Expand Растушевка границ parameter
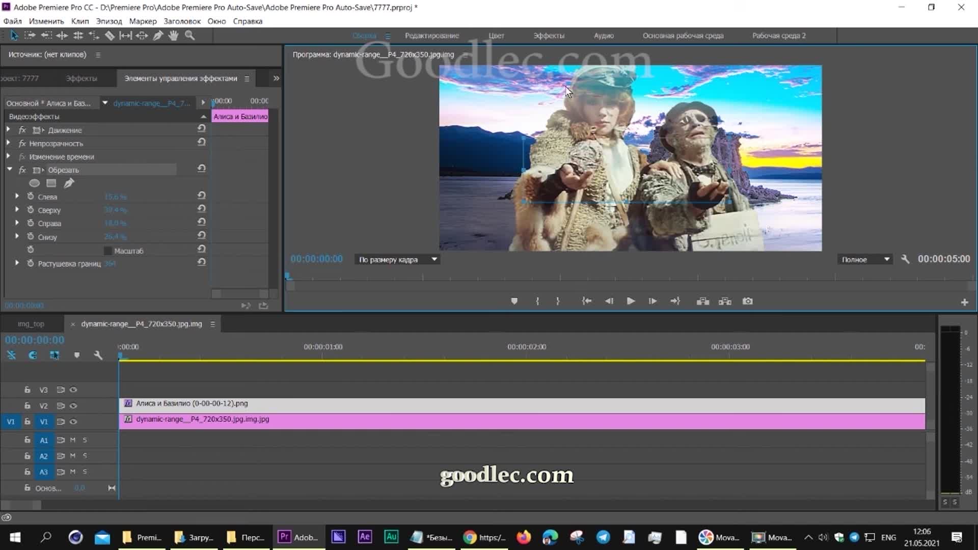Screen dimensions: 978x550 pos(17,263)
